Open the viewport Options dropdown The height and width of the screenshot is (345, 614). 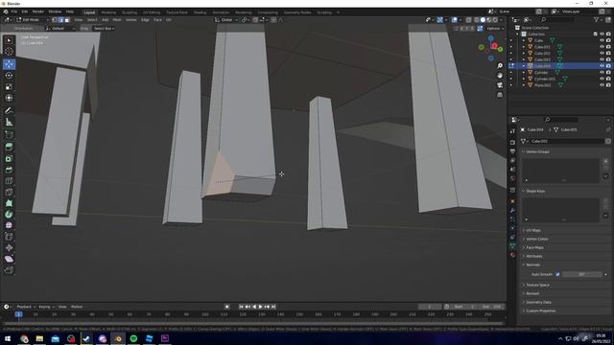click(x=495, y=28)
